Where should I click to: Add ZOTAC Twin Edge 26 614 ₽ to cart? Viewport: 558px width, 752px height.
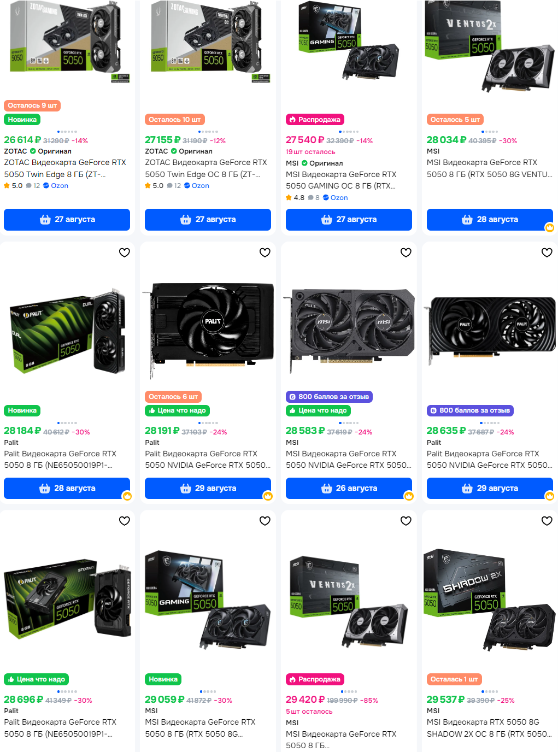67,220
